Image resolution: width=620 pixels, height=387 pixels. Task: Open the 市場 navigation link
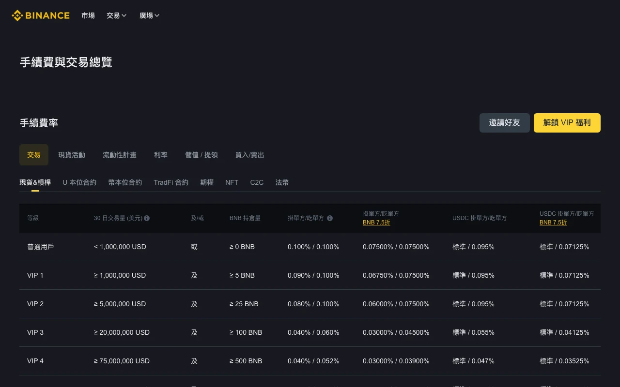88,15
